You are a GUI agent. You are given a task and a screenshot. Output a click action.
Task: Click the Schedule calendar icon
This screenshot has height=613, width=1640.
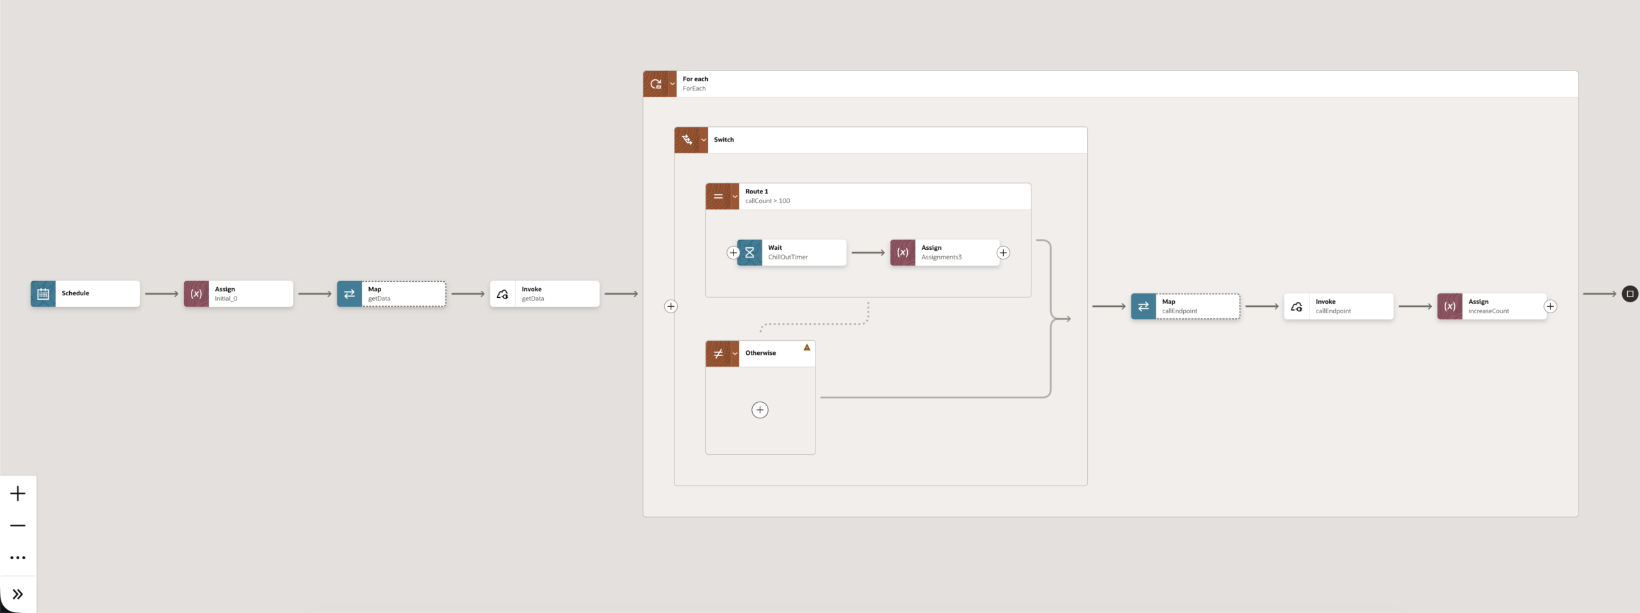point(43,294)
